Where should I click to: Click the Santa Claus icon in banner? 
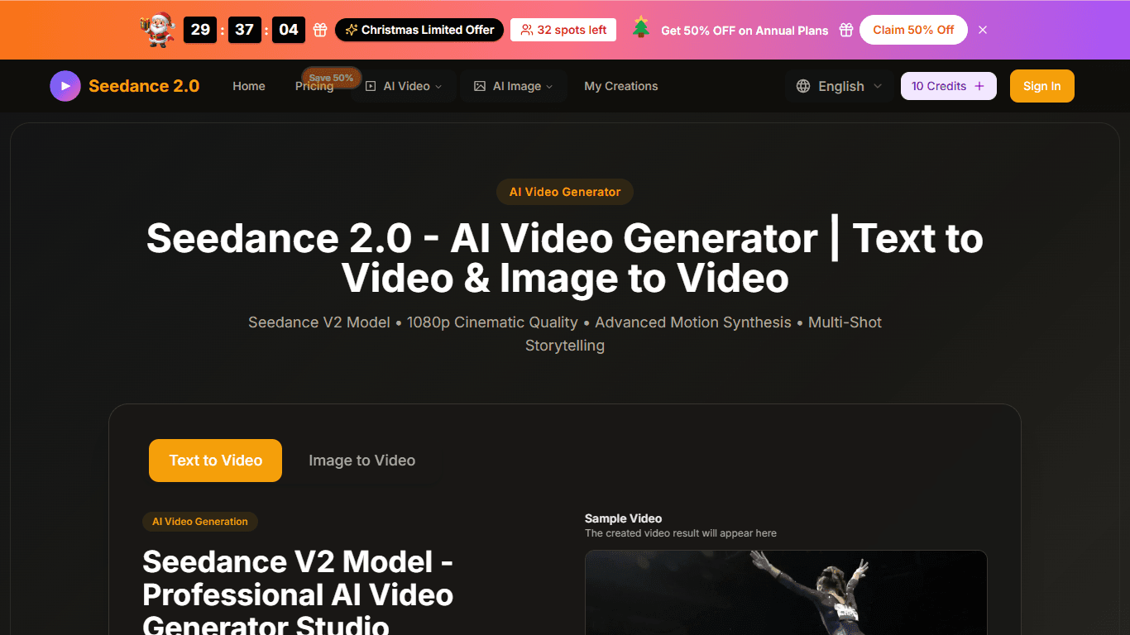[157, 30]
